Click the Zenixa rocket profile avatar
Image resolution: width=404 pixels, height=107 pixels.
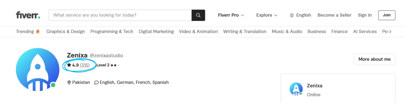tap(38, 70)
